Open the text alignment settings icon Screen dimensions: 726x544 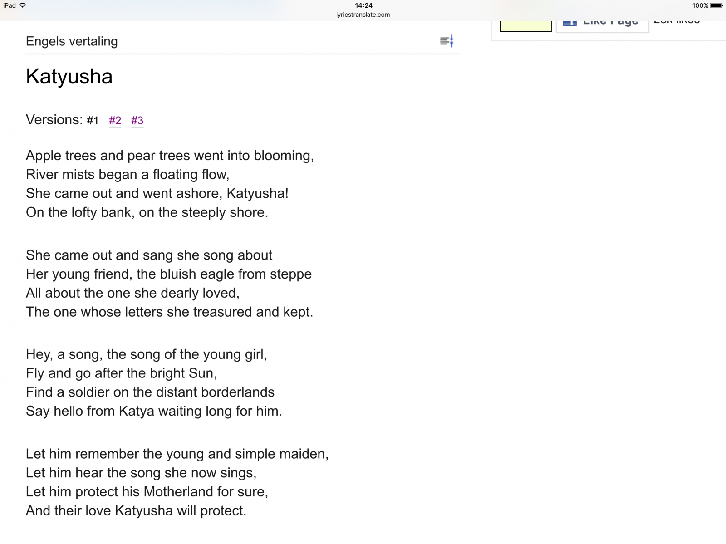click(x=446, y=41)
